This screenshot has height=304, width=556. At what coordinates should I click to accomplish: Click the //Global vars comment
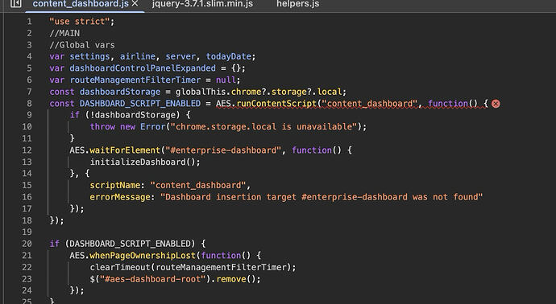click(82, 45)
